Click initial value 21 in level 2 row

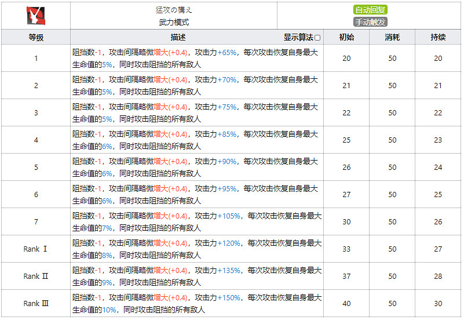tap(346, 86)
